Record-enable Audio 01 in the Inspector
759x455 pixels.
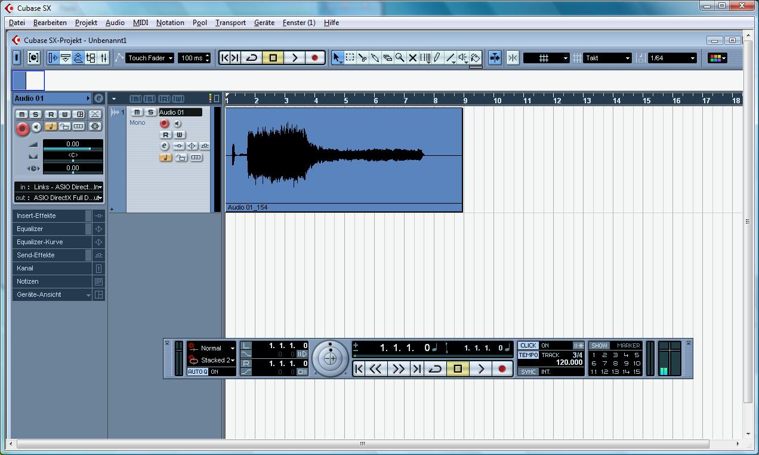(23, 128)
